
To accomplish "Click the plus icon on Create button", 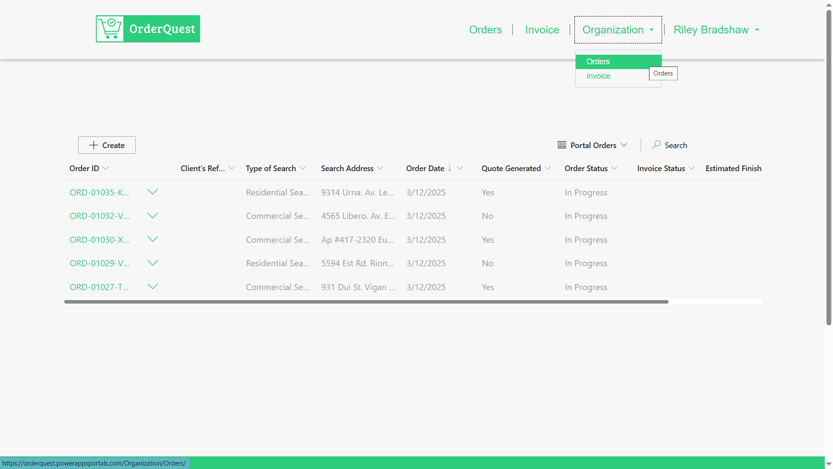I will pos(94,145).
